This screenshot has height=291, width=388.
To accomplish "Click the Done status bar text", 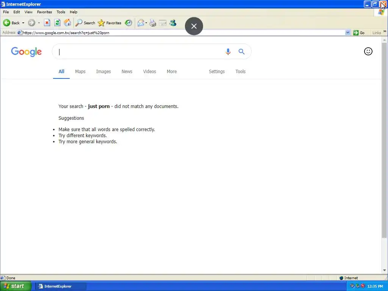I will (x=11, y=278).
